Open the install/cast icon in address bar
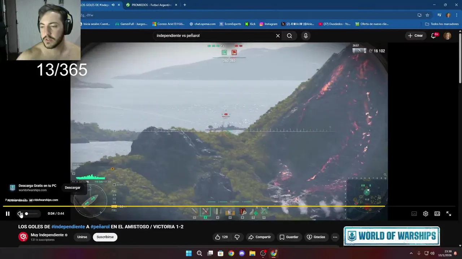 pyautogui.click(x=419, y=15)
